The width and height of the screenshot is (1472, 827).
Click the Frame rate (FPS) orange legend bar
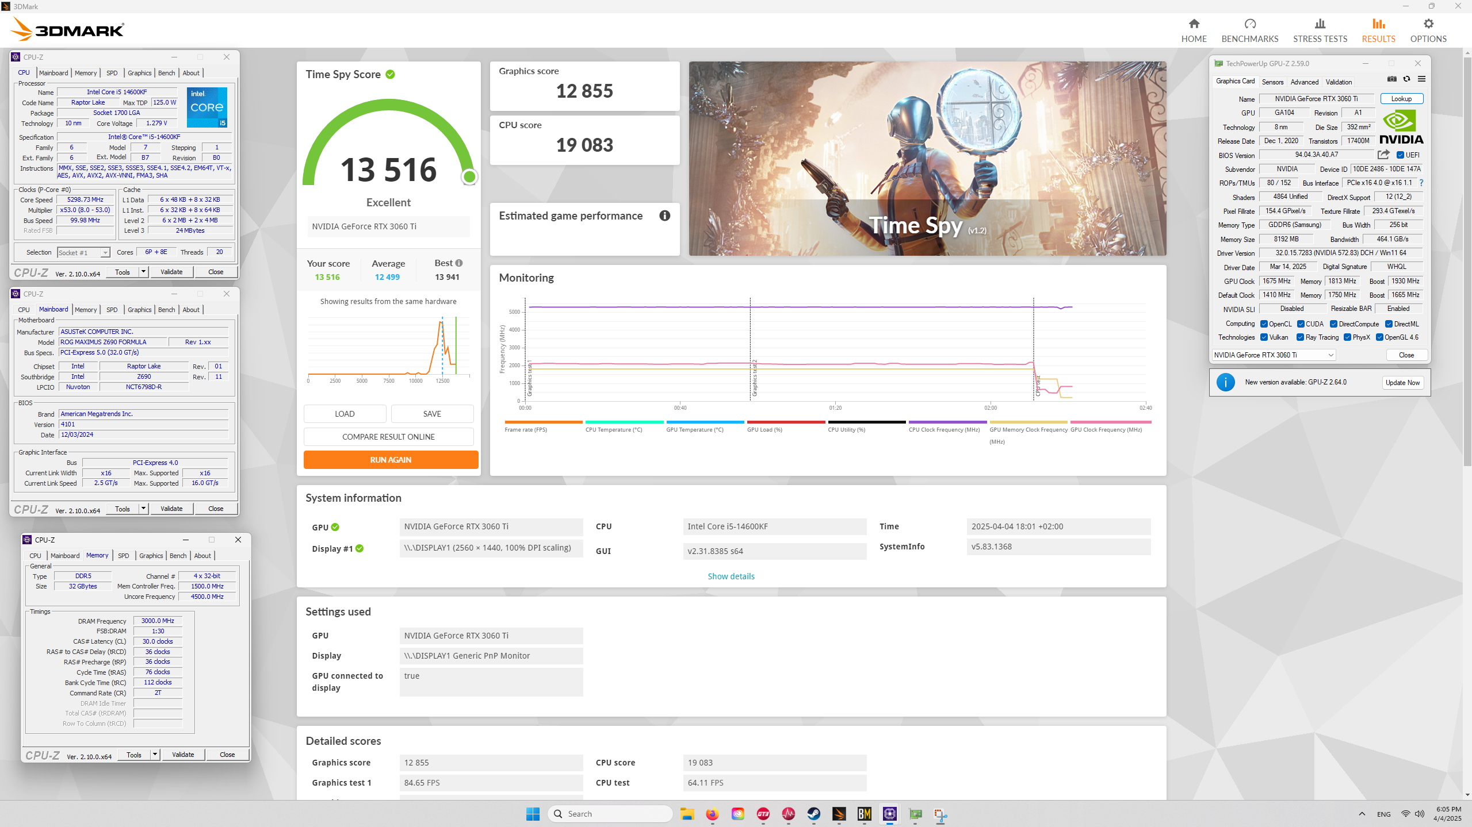[543, 422]
